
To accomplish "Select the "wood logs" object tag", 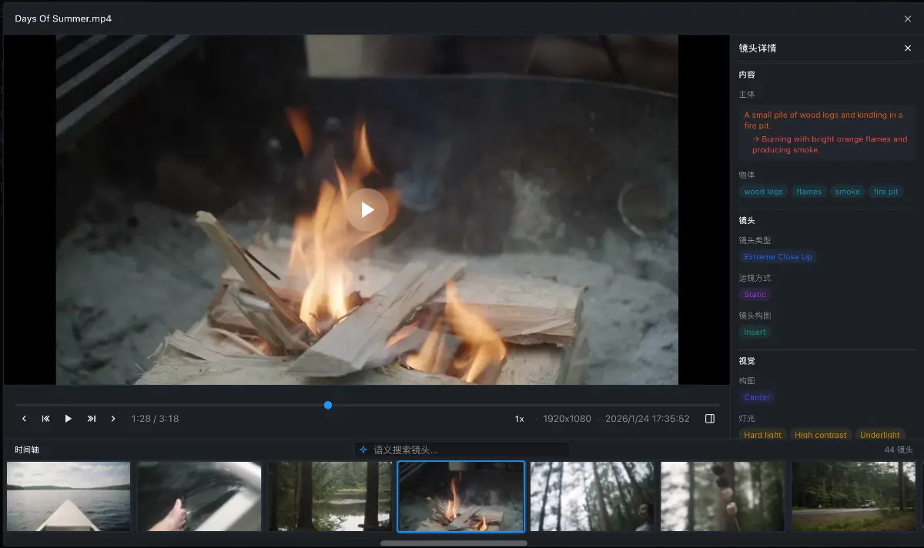I will coord(763,192).
